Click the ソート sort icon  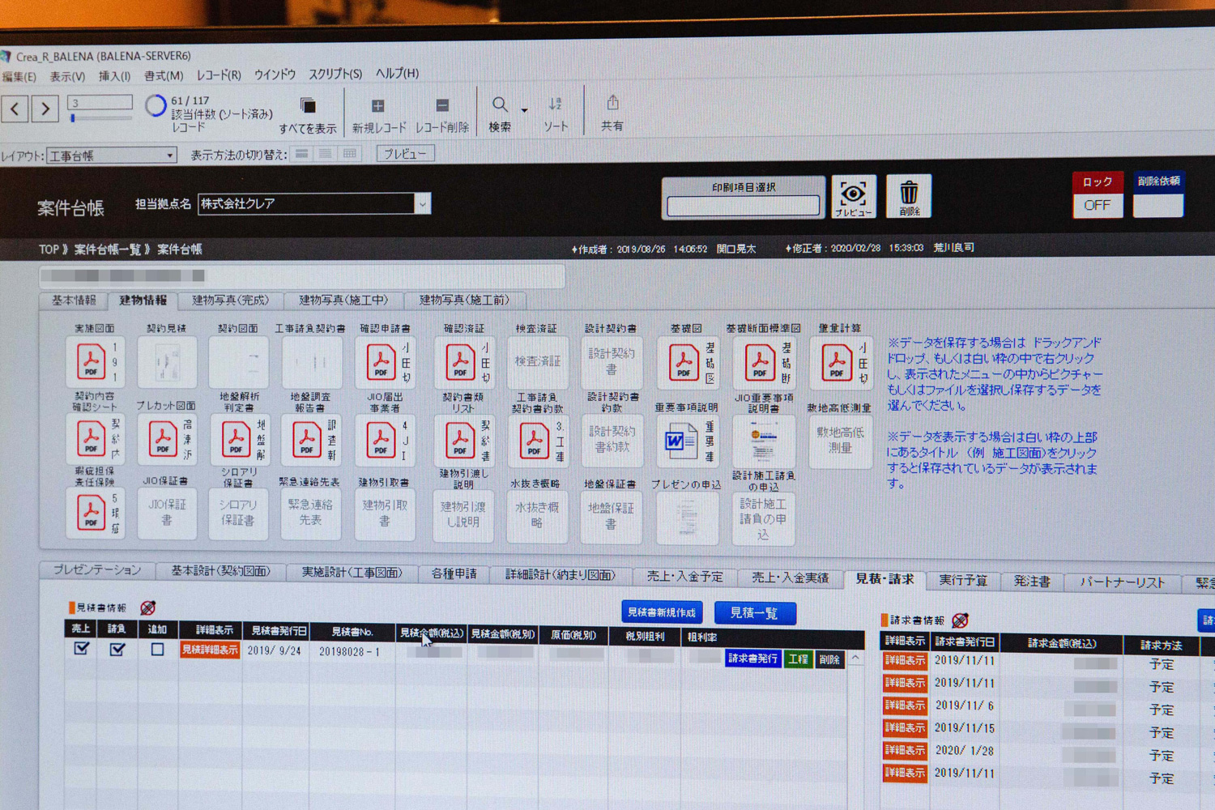coord(555,104)
